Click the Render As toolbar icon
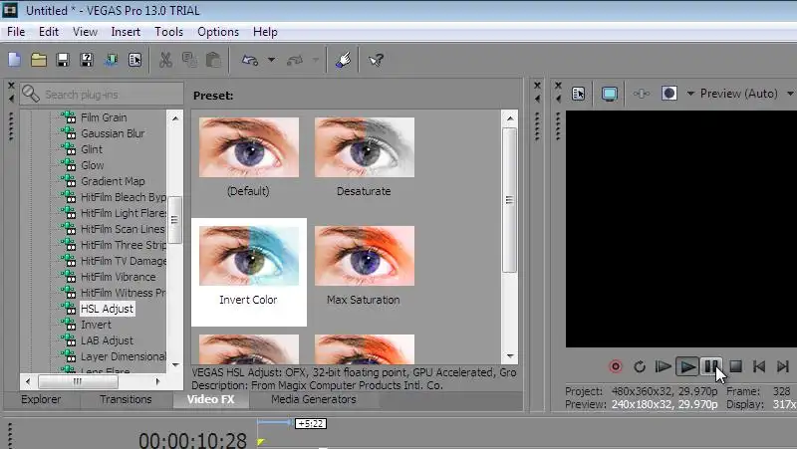This screenshot has width=797, height=449. (x=111, y=60)
